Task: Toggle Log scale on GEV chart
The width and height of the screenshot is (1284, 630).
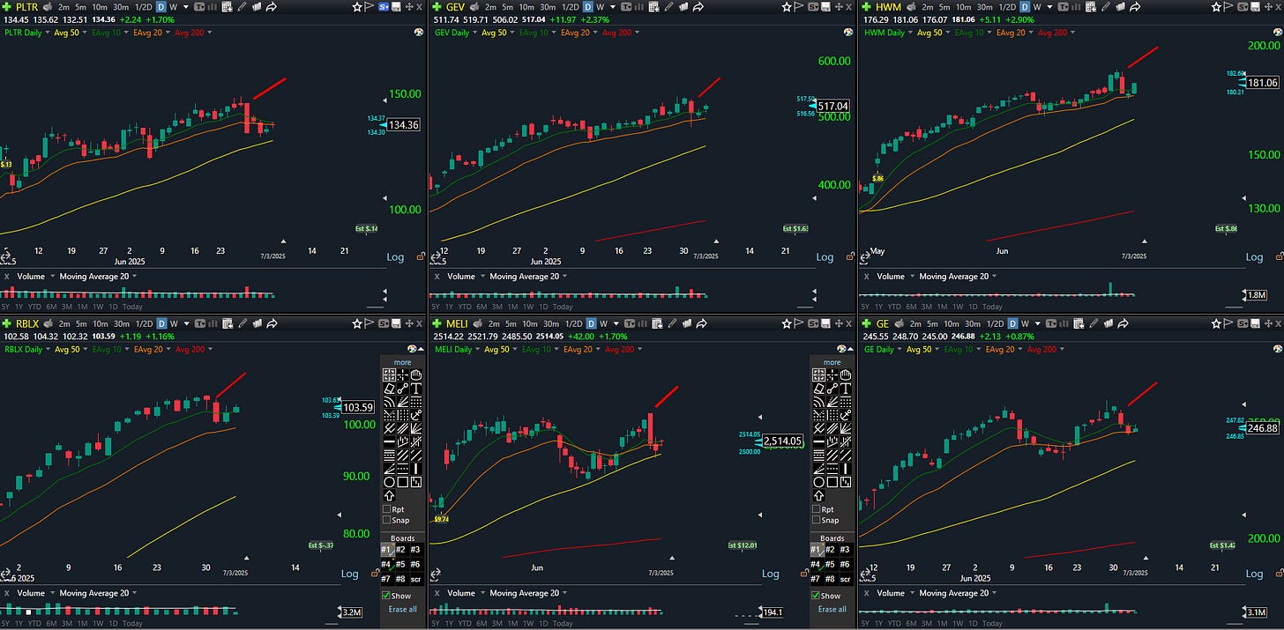Action: [825, 257]
